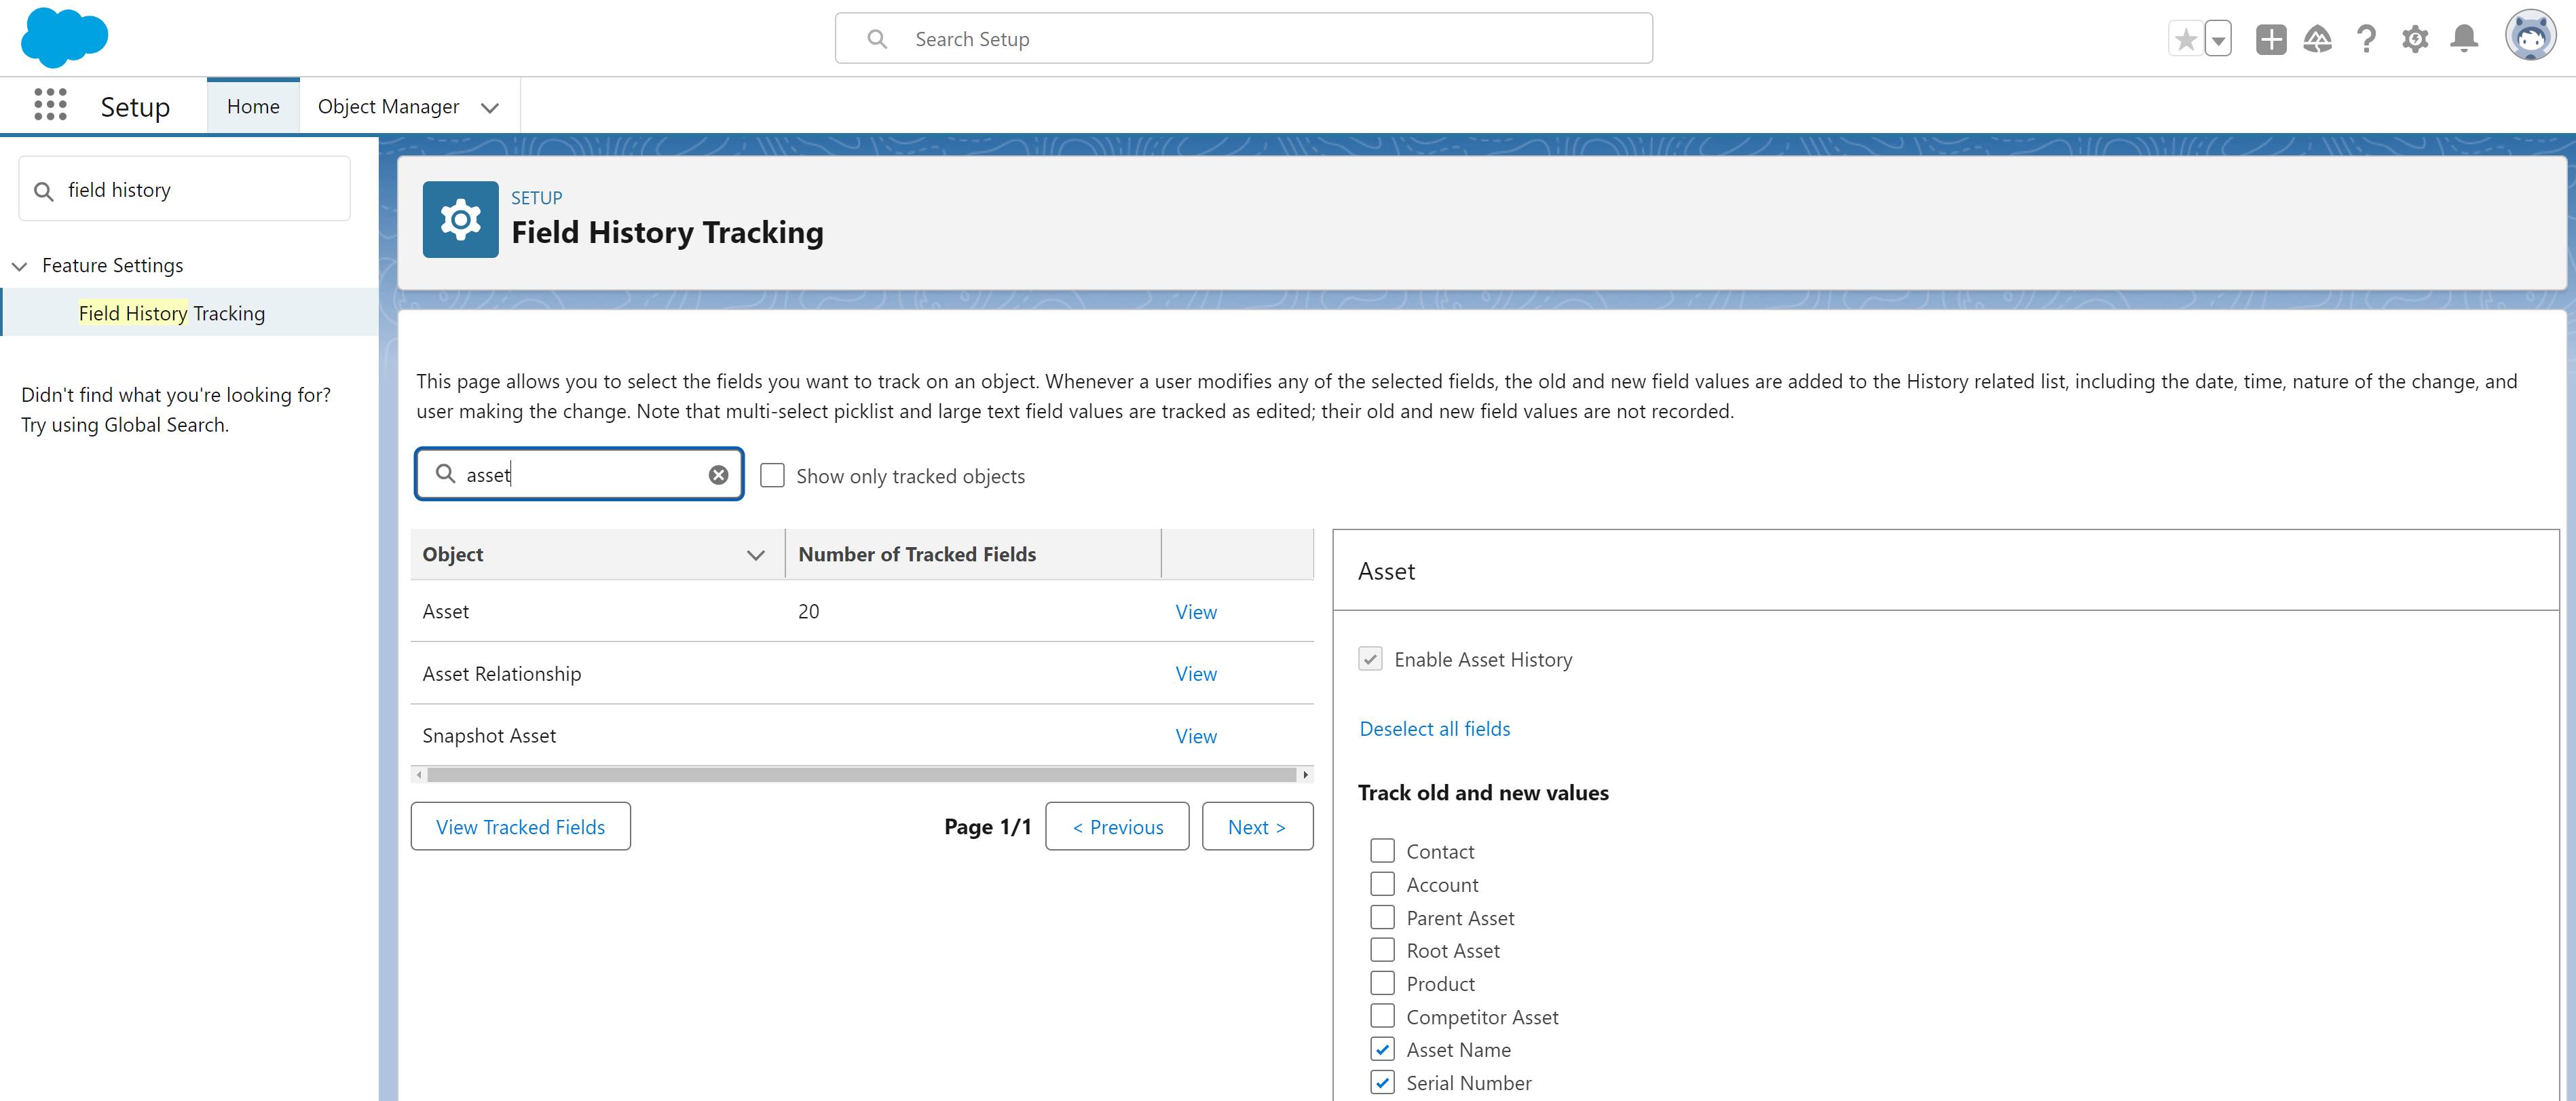This screenshot has width=2576, height=1101.
Task: Open the Object Manager tab
Action: click(388, 106)
